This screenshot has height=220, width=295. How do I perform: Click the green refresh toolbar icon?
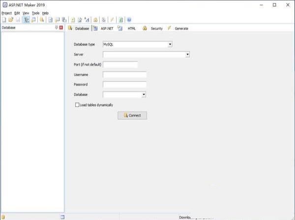click(120, 20)
